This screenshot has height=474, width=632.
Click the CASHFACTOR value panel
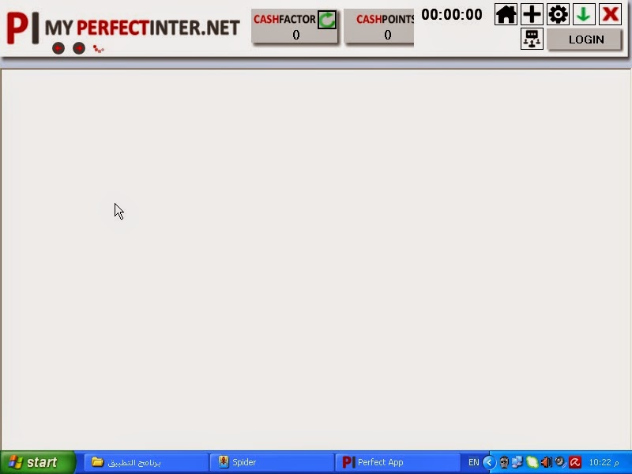pos(295,26)
